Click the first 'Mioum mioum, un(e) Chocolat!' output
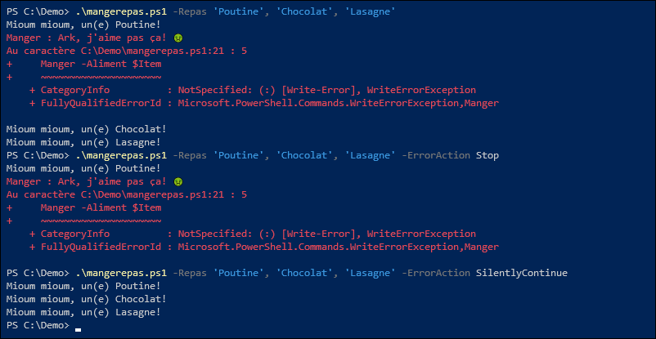656x339 pixels. [87, 129]
